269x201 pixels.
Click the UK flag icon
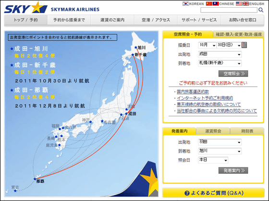(x=245, y=4)
